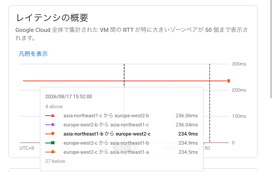Click the 300ms y-axis label

click(239, 64)
